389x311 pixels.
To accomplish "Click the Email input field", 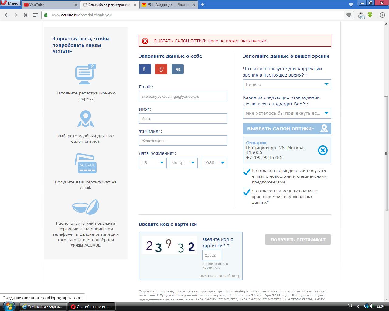I will [x=183, y=96].
